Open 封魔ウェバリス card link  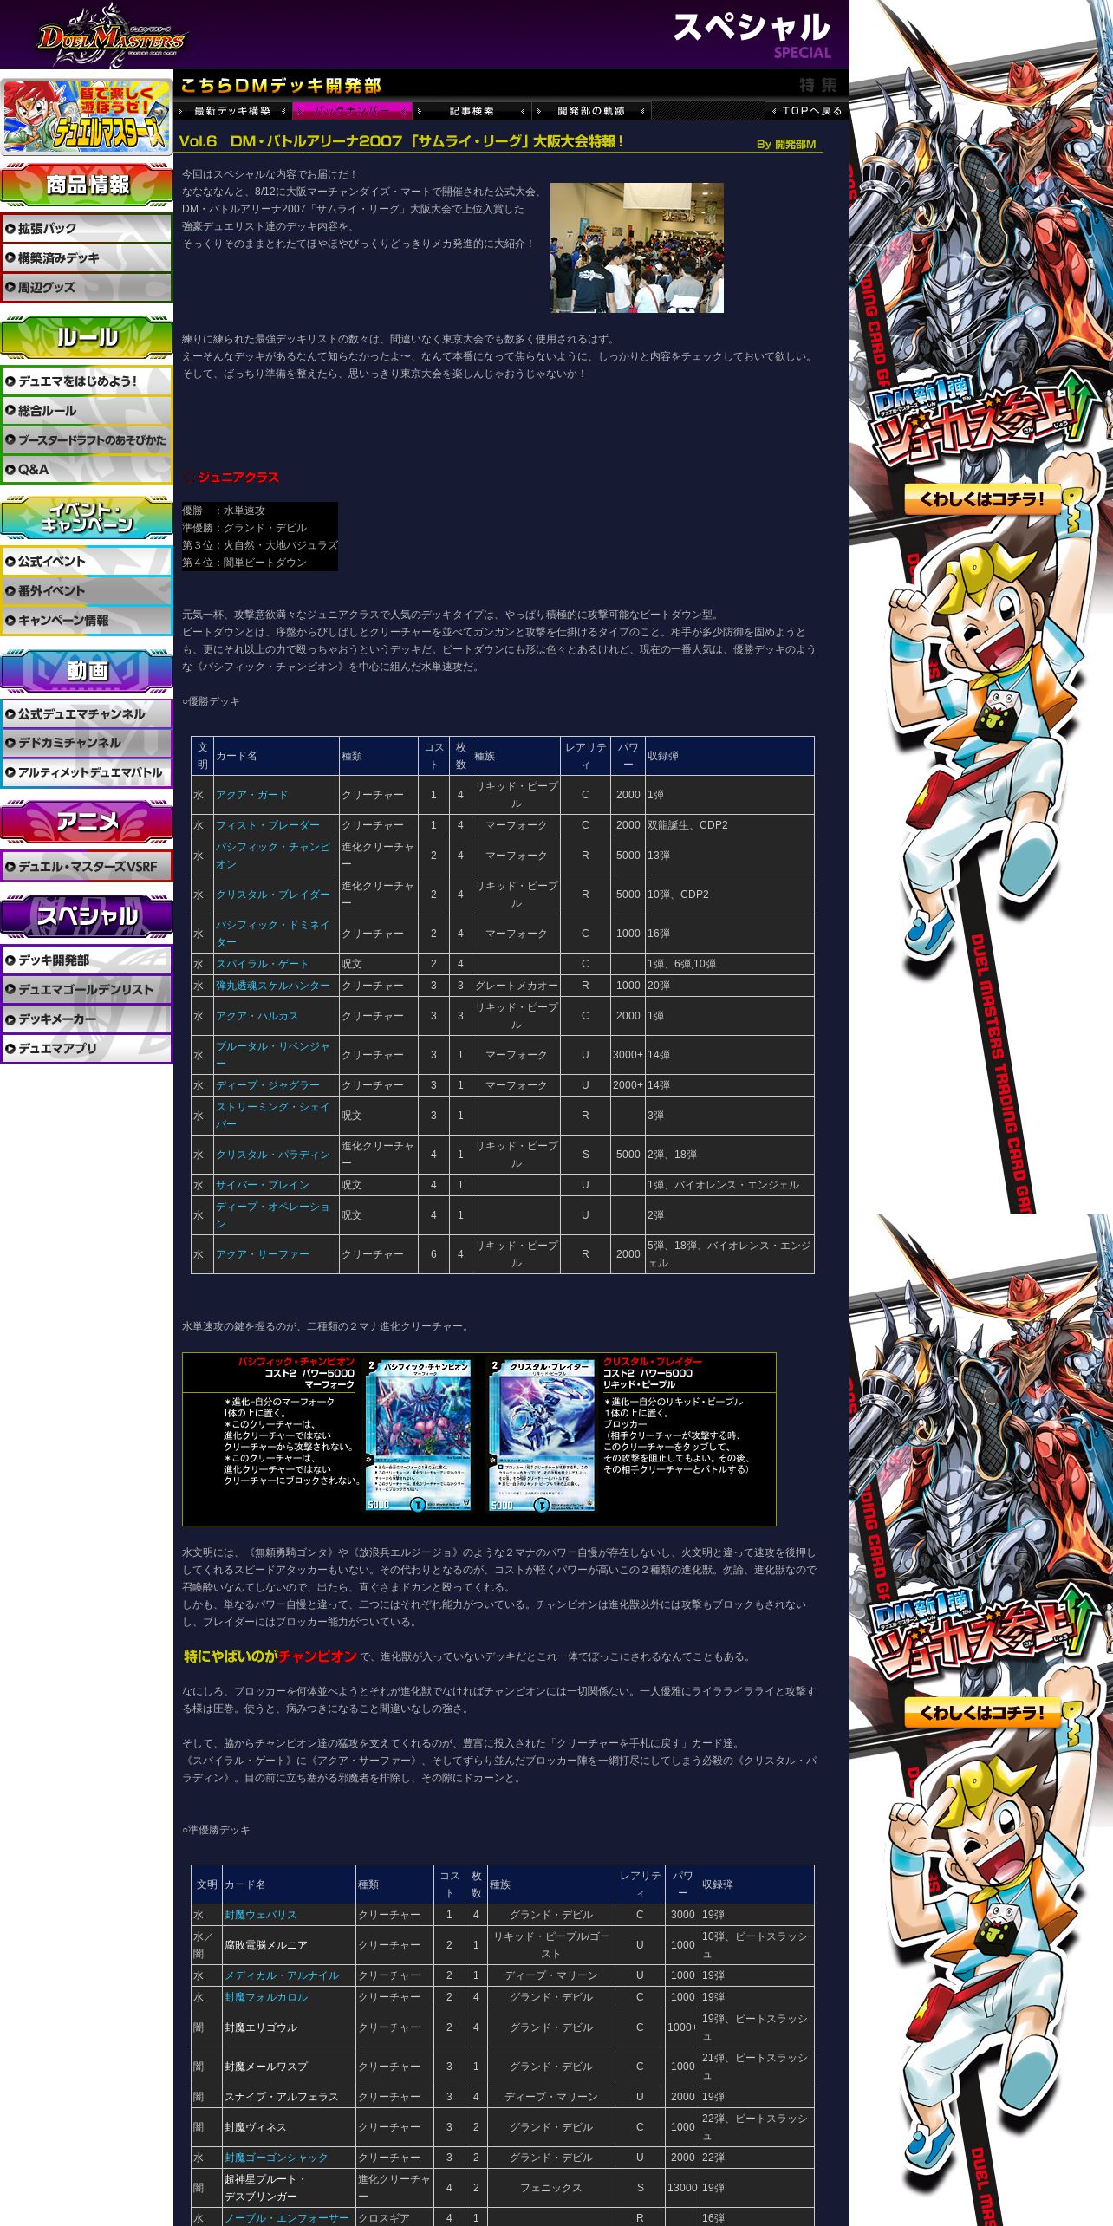pos(261,1915)
